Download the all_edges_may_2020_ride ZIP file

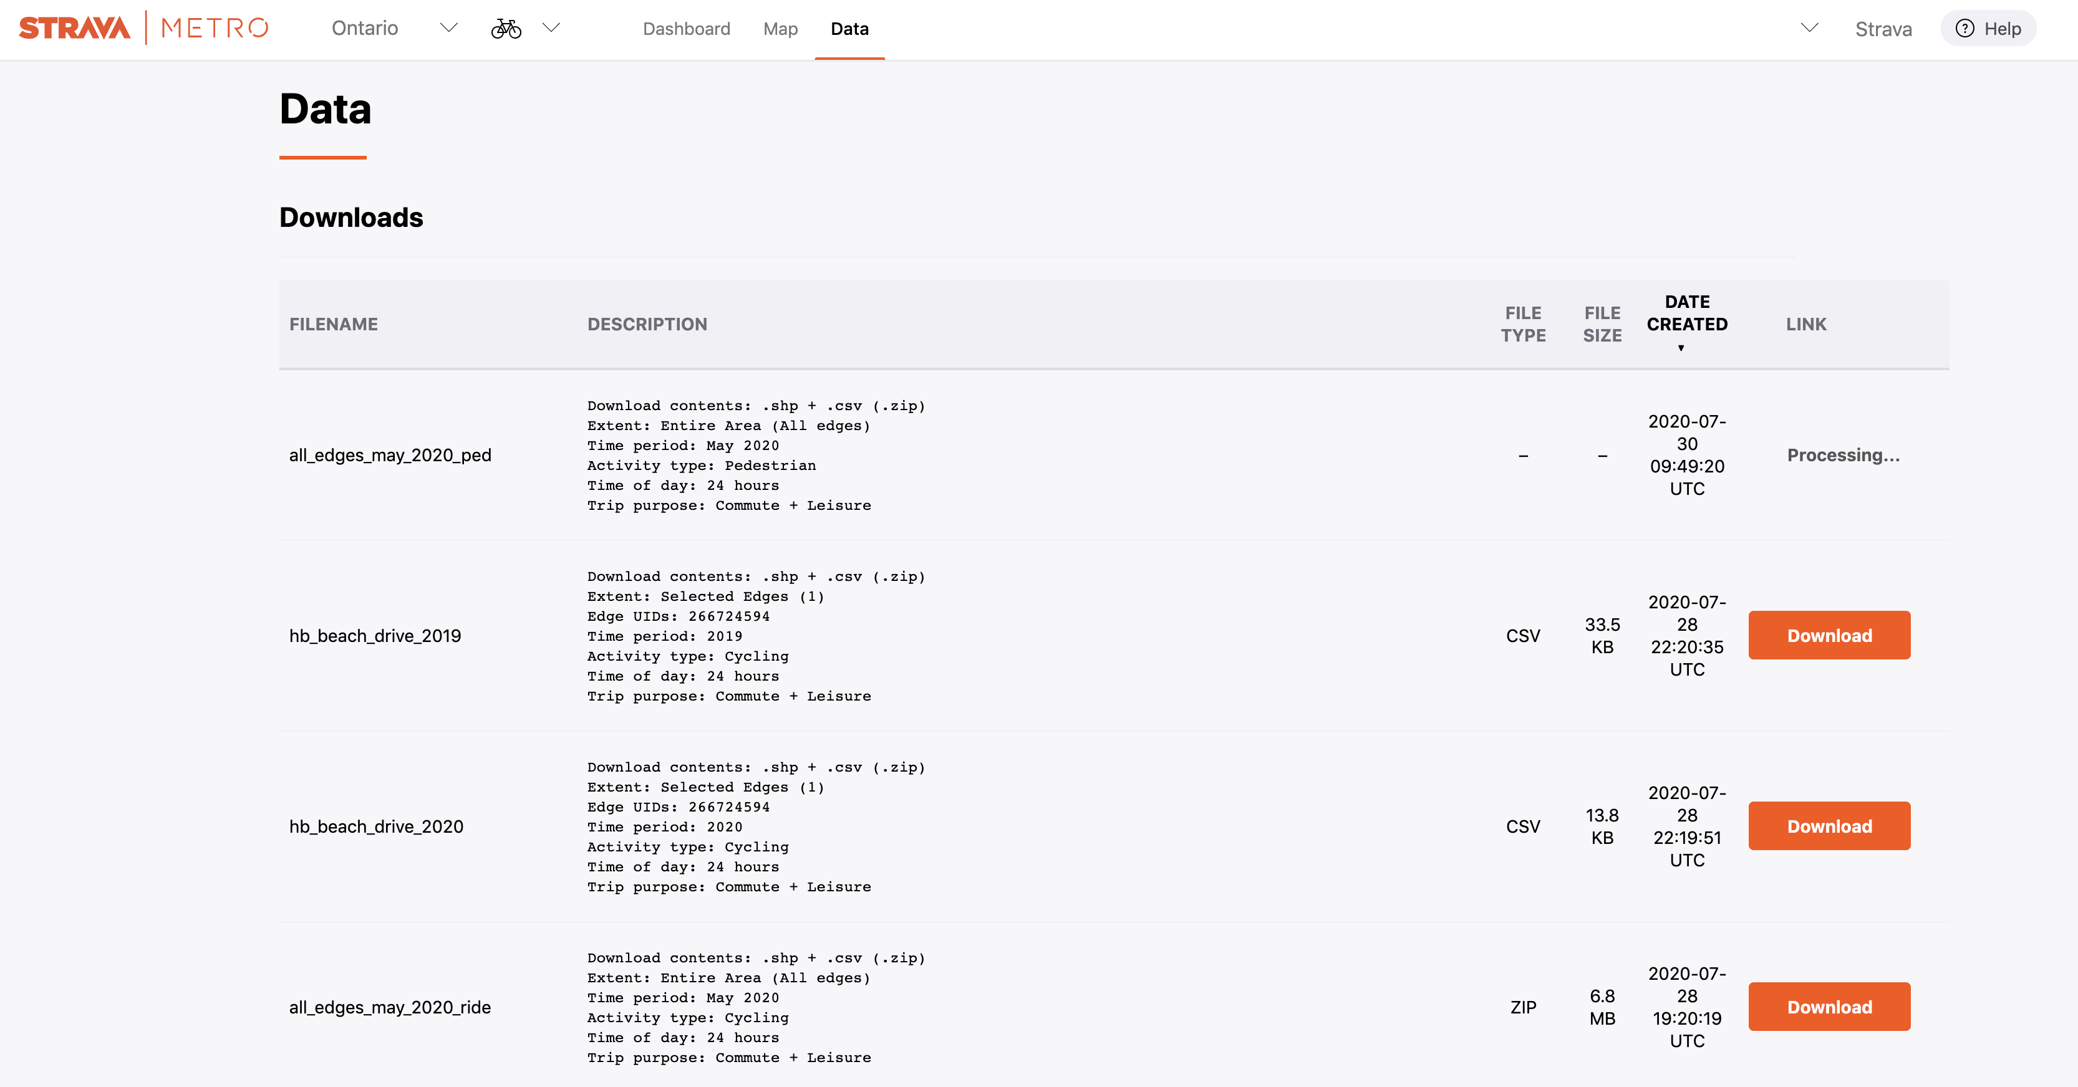[1828, 1006]
